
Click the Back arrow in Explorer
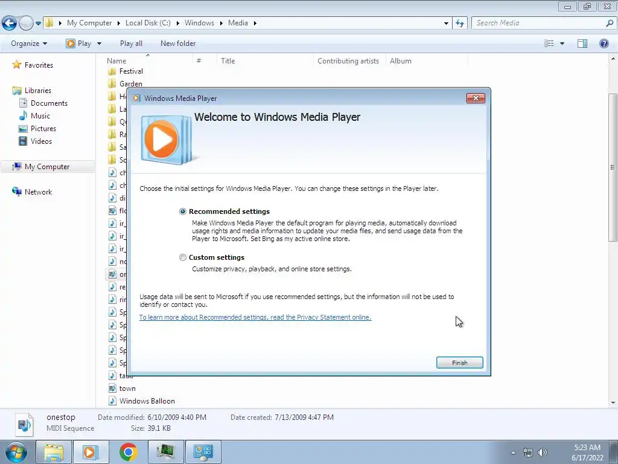point(10,24)
